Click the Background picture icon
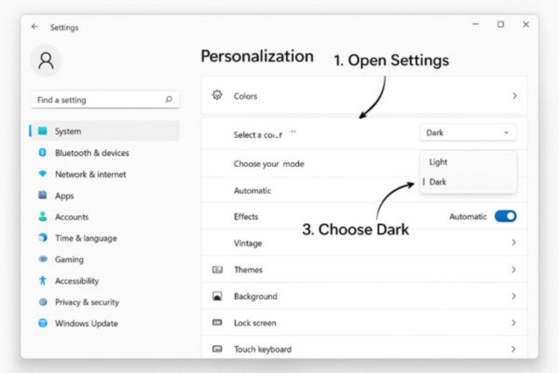This screenshot has width=559, height=373. pos(217,296)
